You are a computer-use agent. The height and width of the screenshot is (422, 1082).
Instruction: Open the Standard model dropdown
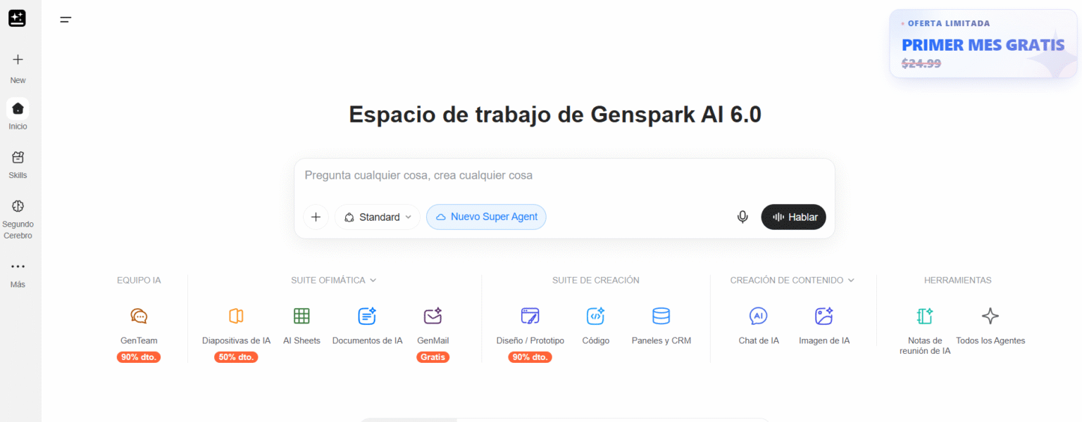click(378, 217)
